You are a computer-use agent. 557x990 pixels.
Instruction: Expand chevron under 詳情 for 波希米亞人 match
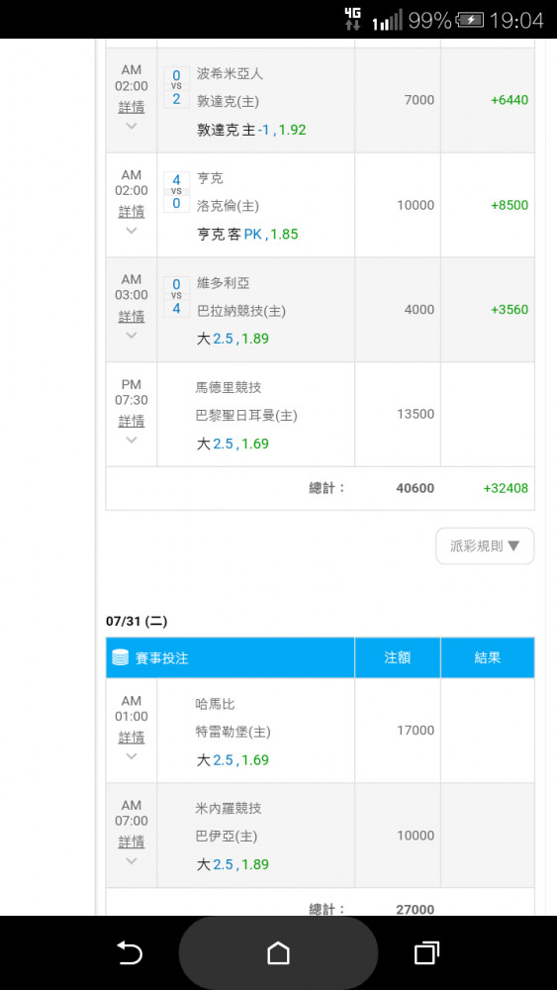tap(132, 126)
